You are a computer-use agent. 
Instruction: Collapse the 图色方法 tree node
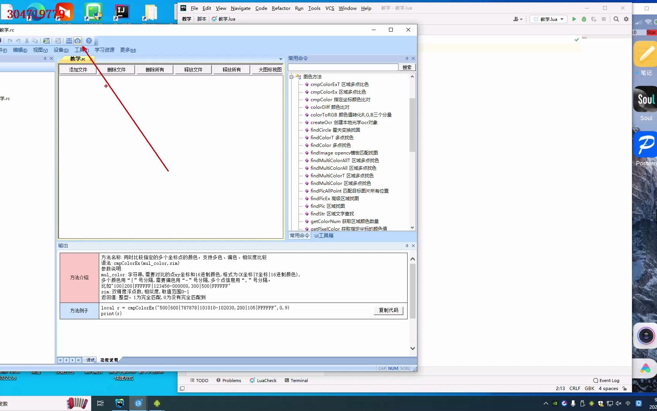pyautogui.click(x=292, y=77)
